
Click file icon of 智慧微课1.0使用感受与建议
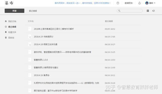point(30,68)
